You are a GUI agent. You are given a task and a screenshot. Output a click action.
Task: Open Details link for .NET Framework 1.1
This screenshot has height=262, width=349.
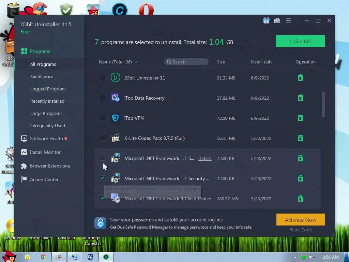point(205,158)
